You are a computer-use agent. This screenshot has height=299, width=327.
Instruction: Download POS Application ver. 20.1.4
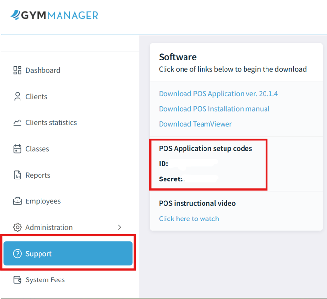[218, 94]
